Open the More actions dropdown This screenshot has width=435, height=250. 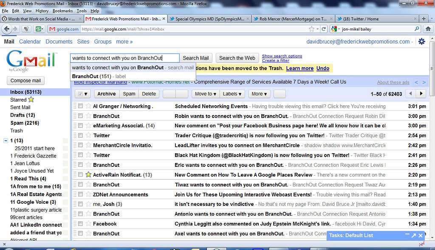point(259,94)
